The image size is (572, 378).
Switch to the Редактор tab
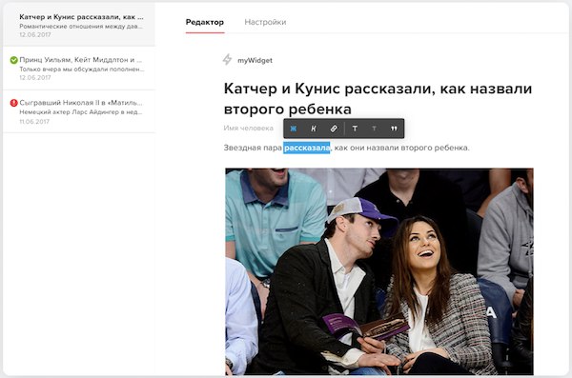tap(205, 22)
